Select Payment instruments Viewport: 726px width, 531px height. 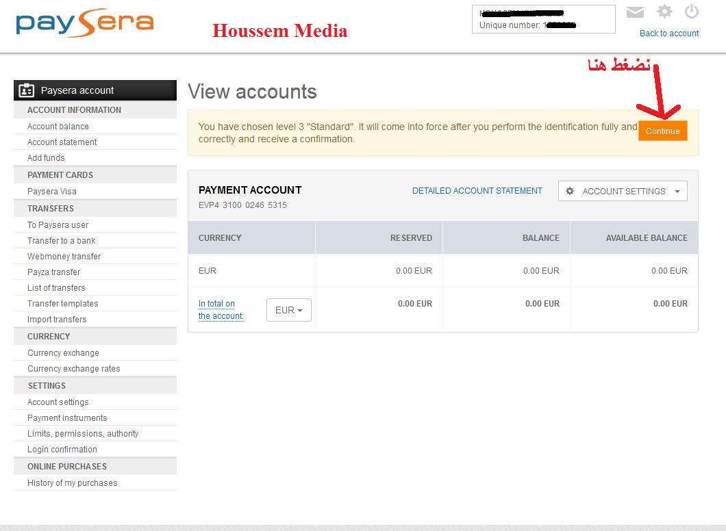(x=67, y=417)
